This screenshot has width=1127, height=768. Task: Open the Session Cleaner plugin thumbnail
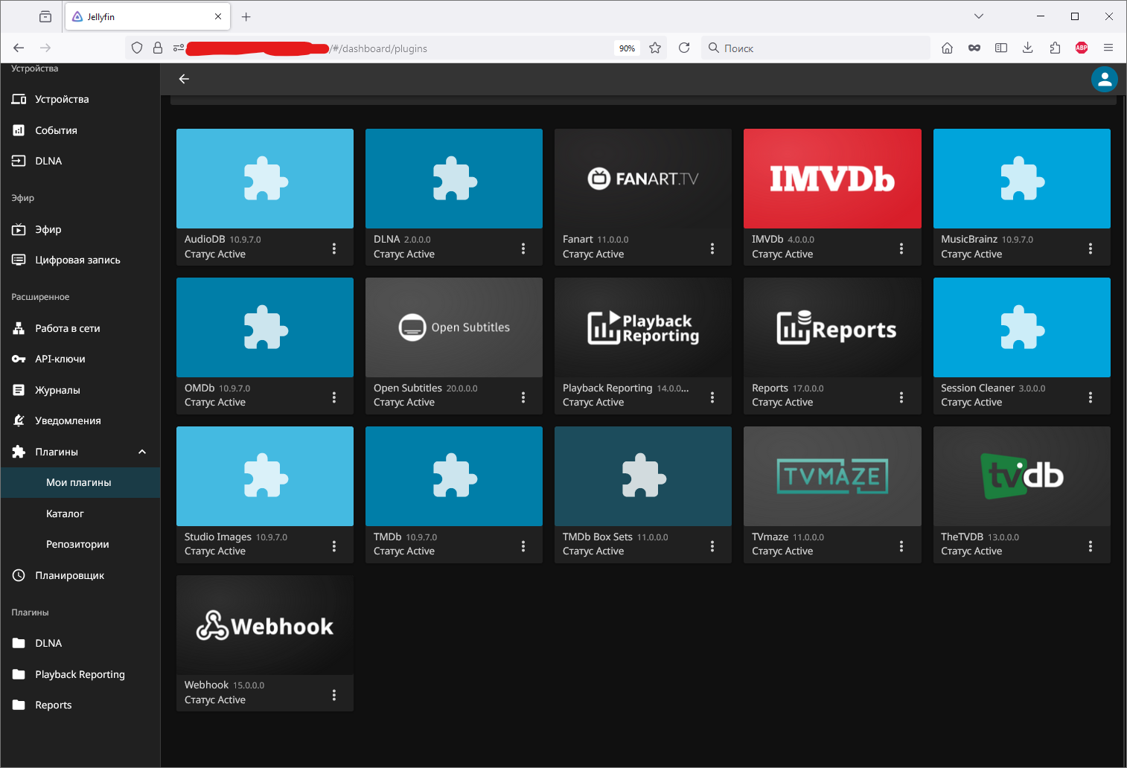pos(1022,327)
